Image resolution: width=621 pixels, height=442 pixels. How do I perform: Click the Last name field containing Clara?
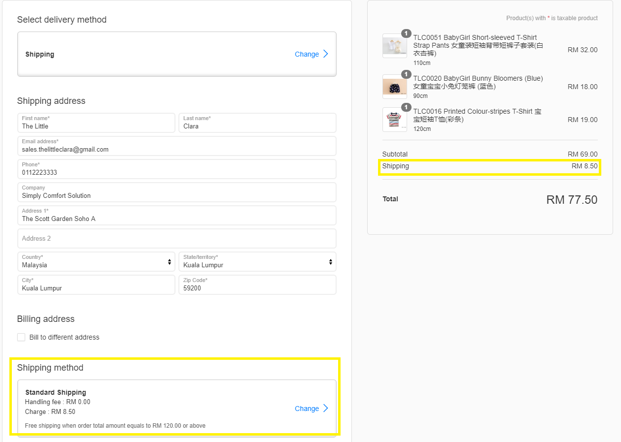[257, 123]
